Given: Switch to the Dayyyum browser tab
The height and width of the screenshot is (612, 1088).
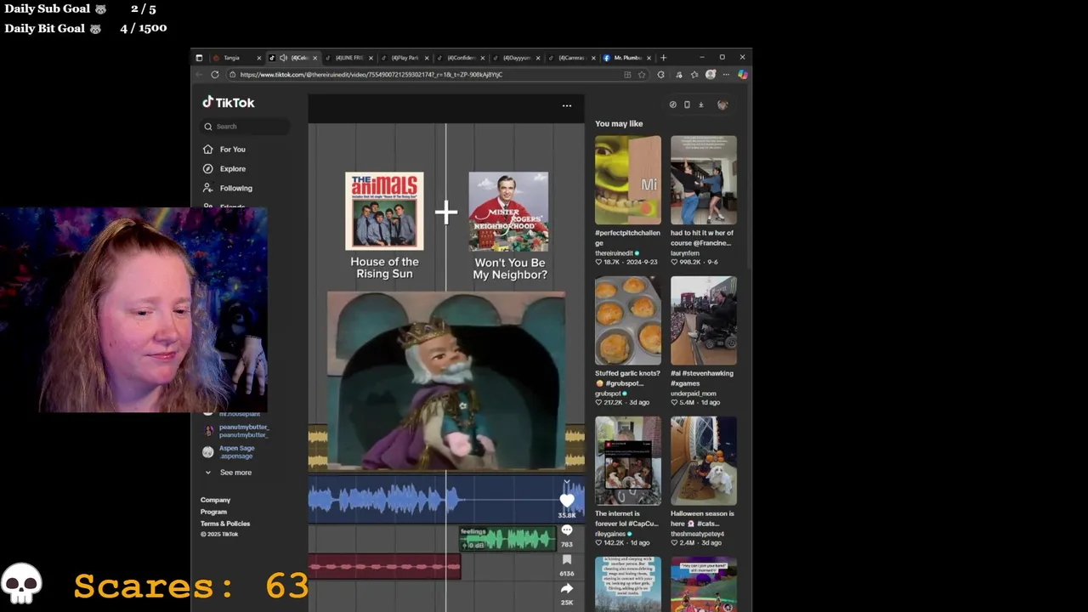Looking at the screenshot, I should tap(516, 58).
